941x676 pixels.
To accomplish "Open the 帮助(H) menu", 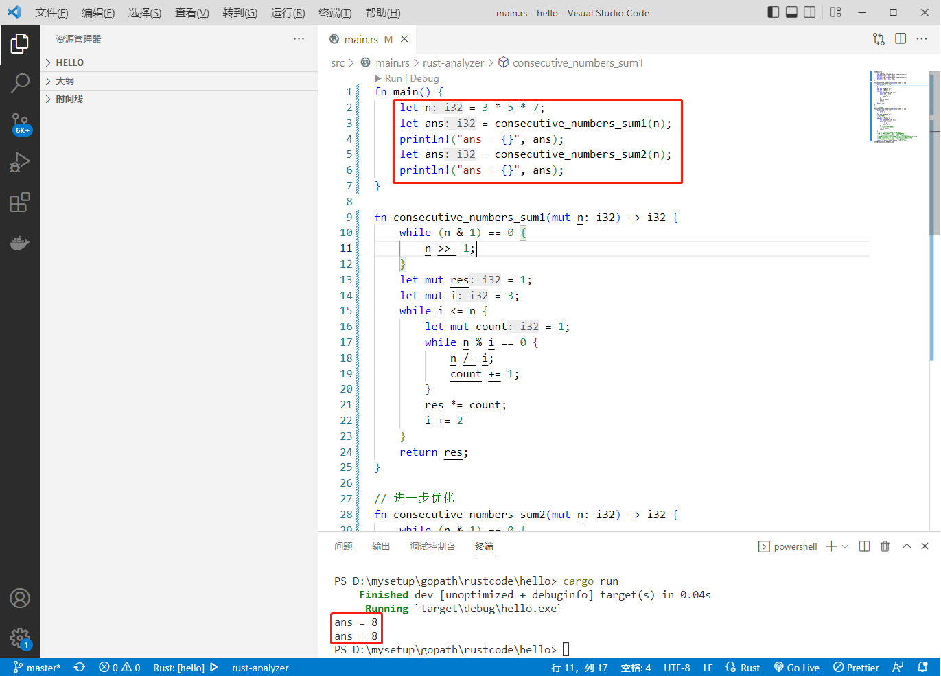I will [x=382, y=12].
